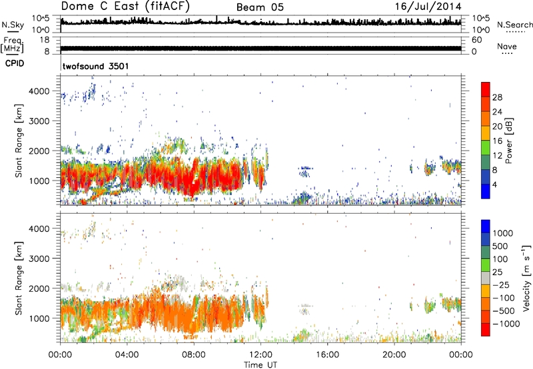Pick the light green 12–16 dB power colorbar segment
This screenshot has width=533, height=369.
[486, 148]
